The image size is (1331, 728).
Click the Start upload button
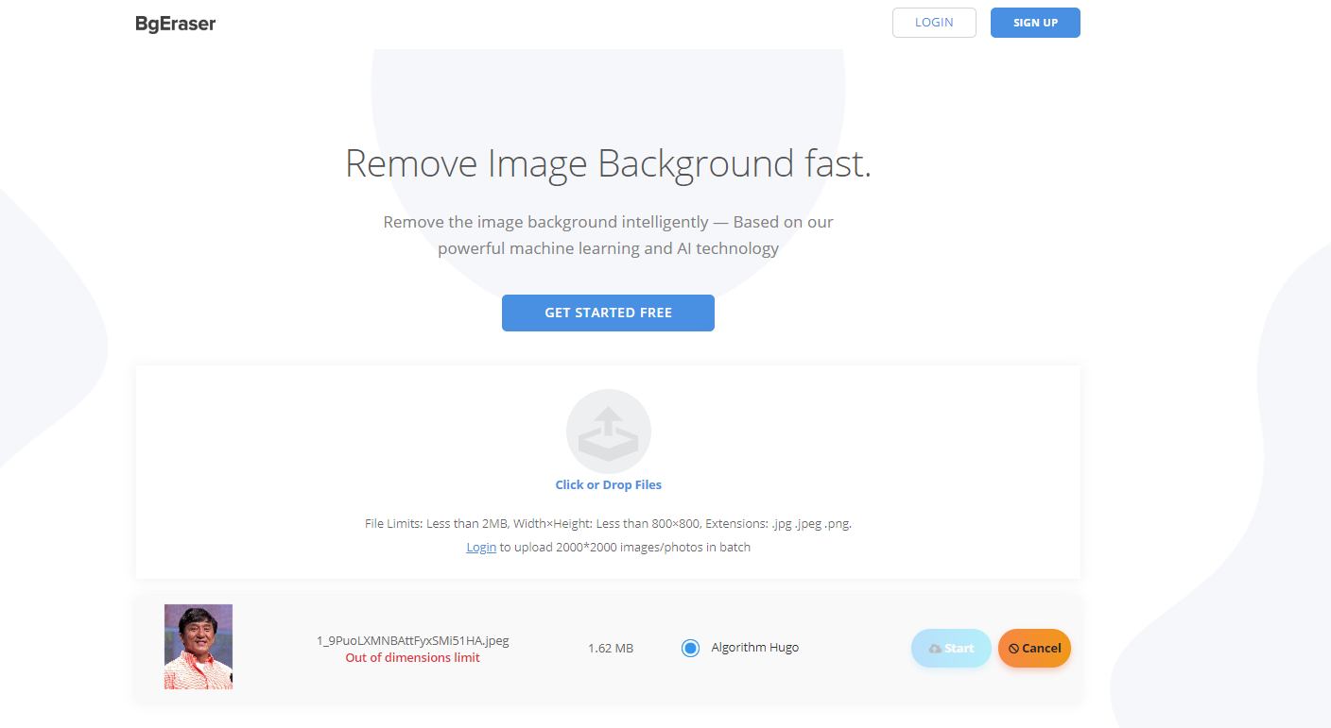click(951, 648)
